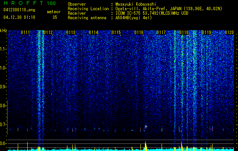Click the 0112 time marker
Screen dimensions: 238x151
coord(48,32)
